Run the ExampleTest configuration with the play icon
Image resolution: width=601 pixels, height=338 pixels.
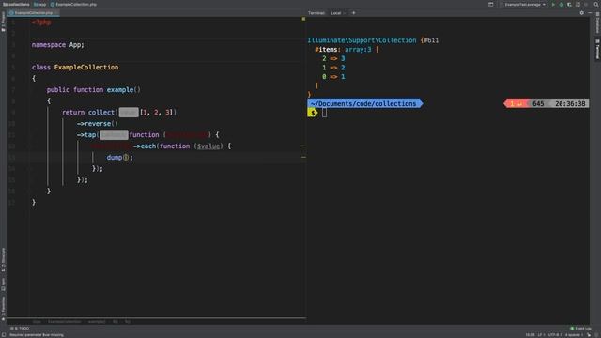553,4
